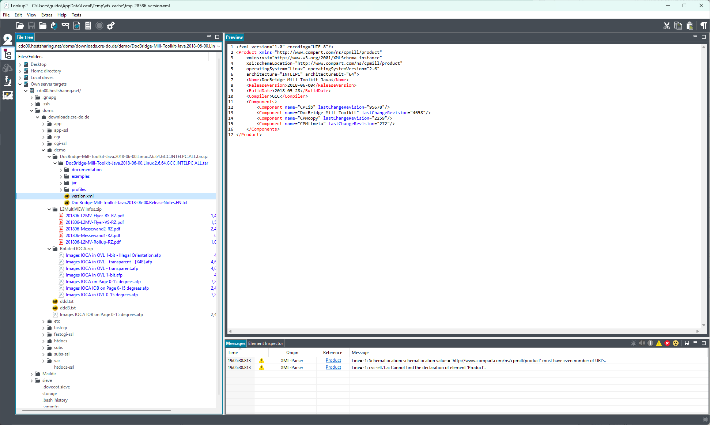Open a file with the toolbar open-folder icon

pos(20,26)
